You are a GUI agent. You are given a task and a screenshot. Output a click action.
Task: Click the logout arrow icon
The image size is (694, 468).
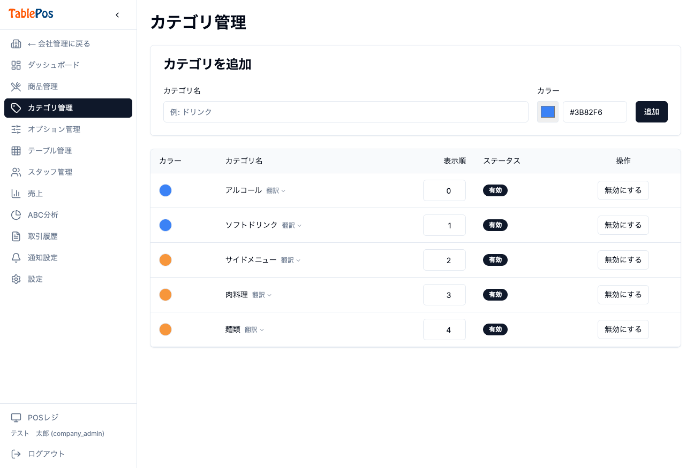coord(16,454)
